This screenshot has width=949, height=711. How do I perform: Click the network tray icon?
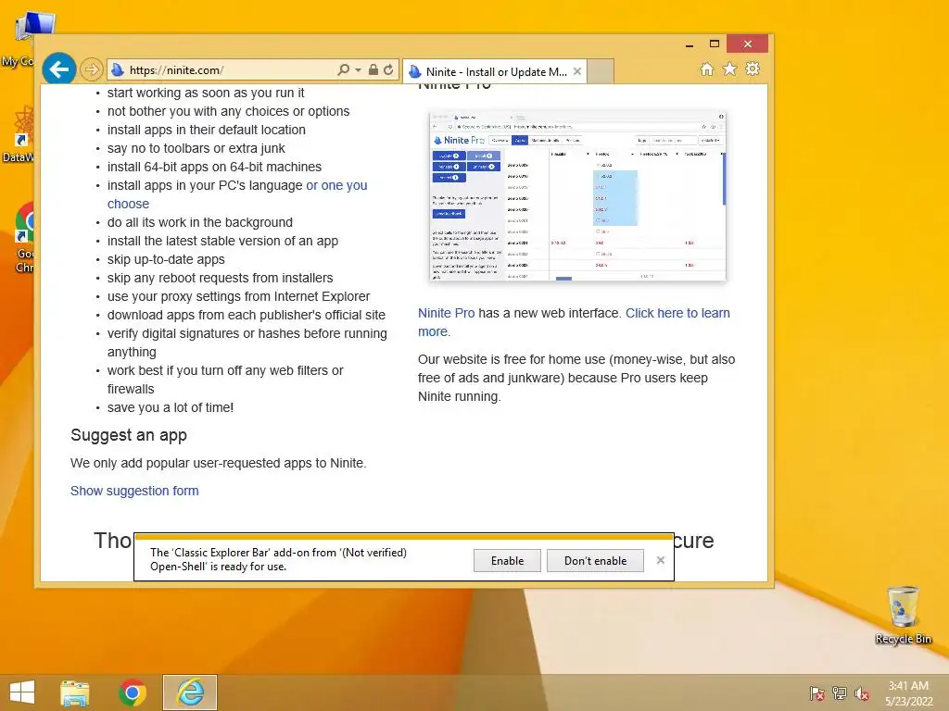(x=840, y=693)
